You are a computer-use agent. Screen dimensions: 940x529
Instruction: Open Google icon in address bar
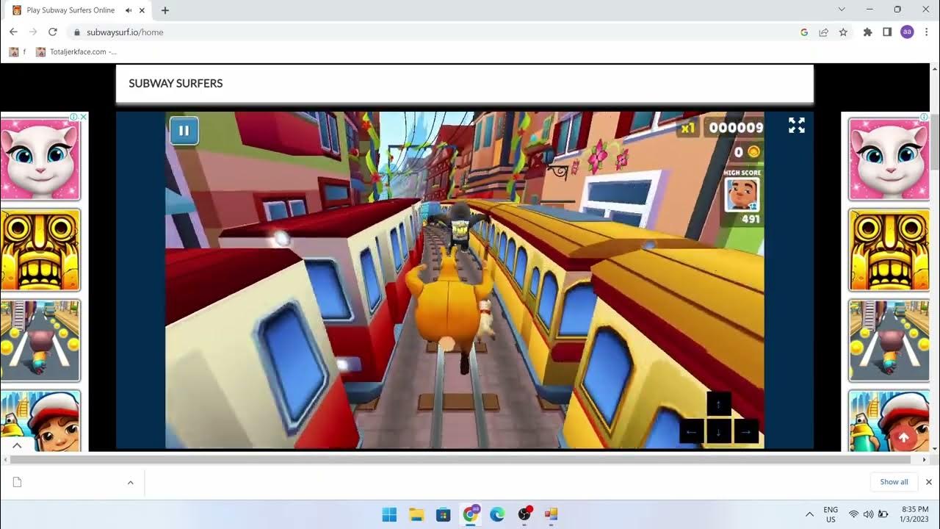pyautogui.click(x=804, y=32)
